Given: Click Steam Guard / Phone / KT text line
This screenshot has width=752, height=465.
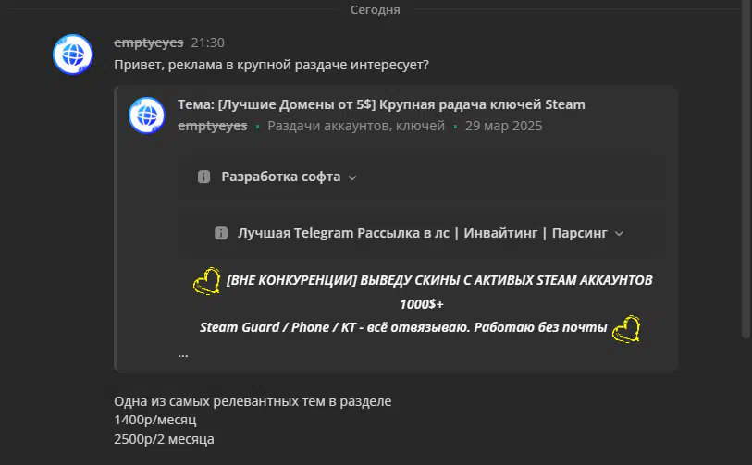Looking at the screenshot, I should point(403,327).
